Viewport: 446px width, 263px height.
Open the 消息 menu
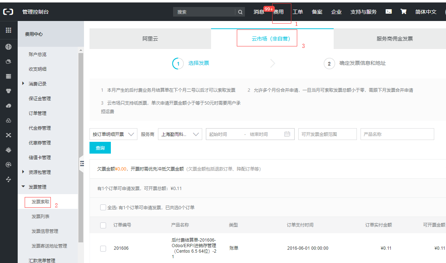pyautogui.click(x=259, y=12)
